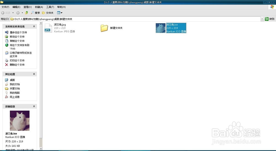Select the 波兰兔.ico rabbit thumbnail
The height and width of the screenshot is (151, 276).
click(x=161, y=28)
